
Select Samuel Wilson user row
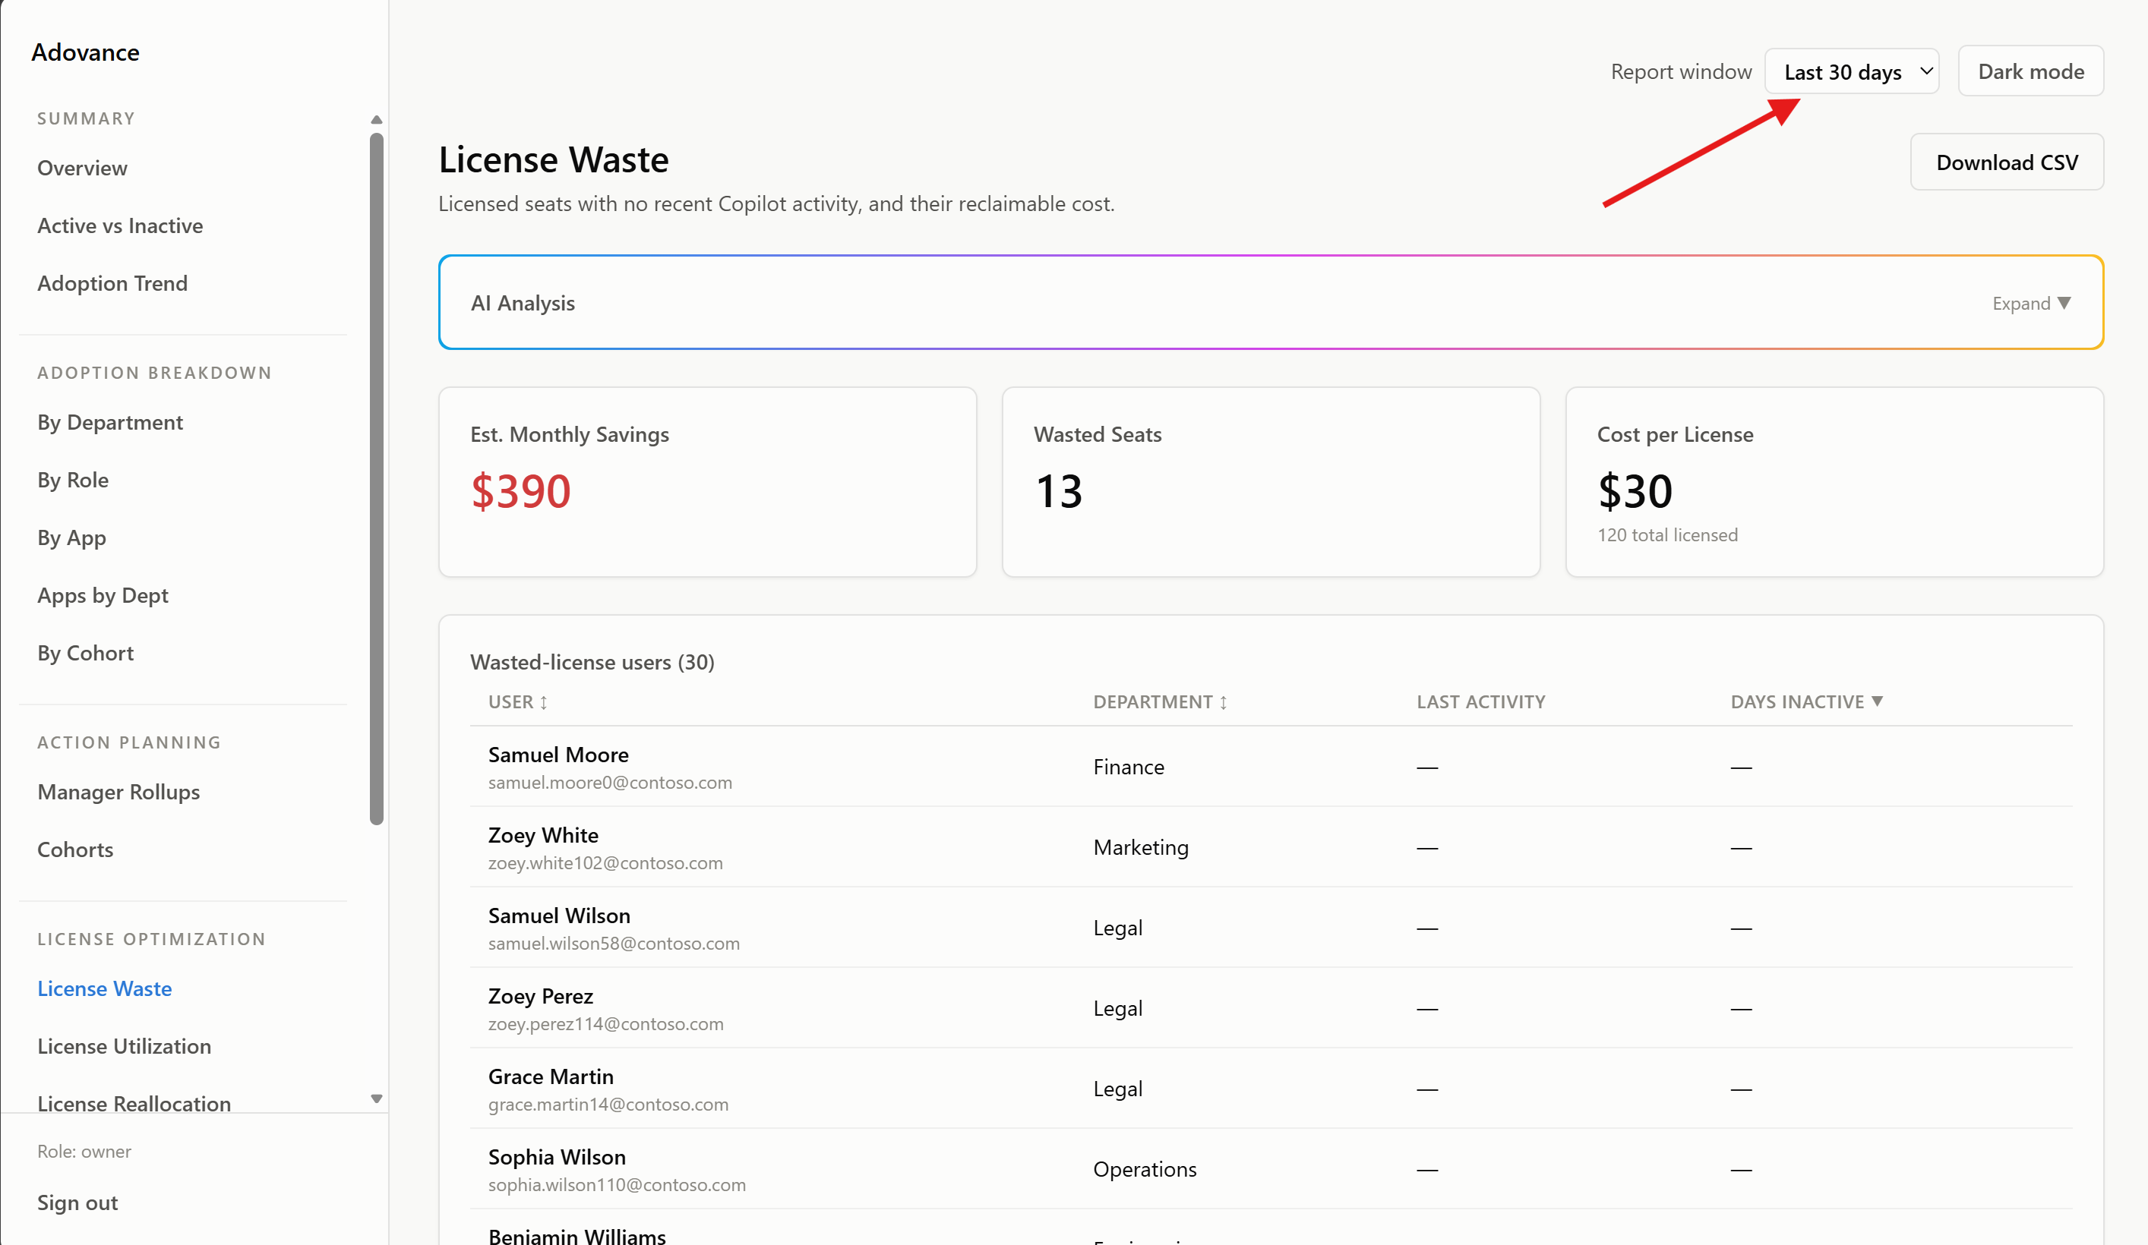(x=1271, y=928)
